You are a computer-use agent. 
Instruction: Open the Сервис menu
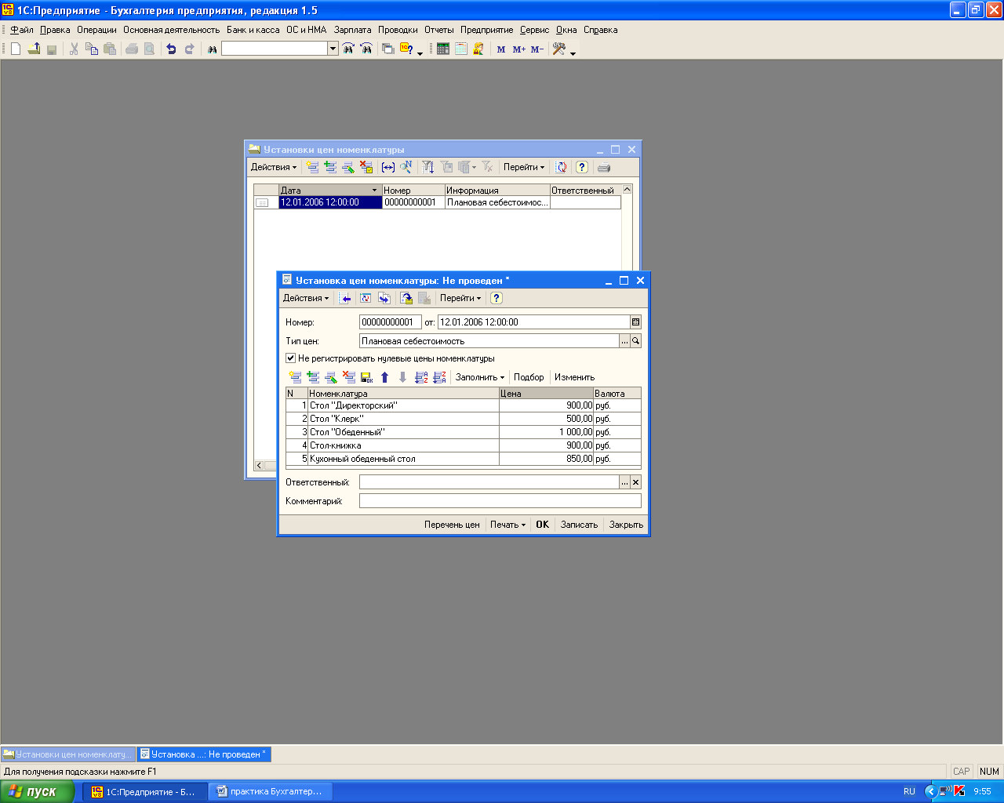tap(535, 30)
